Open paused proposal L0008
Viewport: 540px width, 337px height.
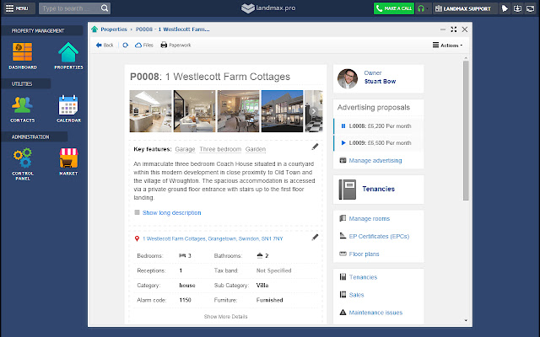point(379,126)
